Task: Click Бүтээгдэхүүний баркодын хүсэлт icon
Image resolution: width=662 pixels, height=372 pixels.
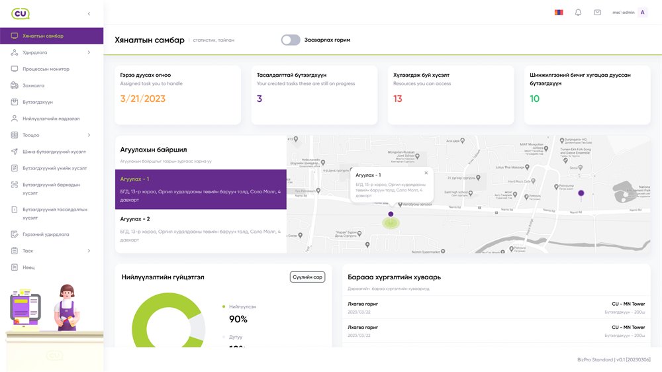Action: [15, 185]
